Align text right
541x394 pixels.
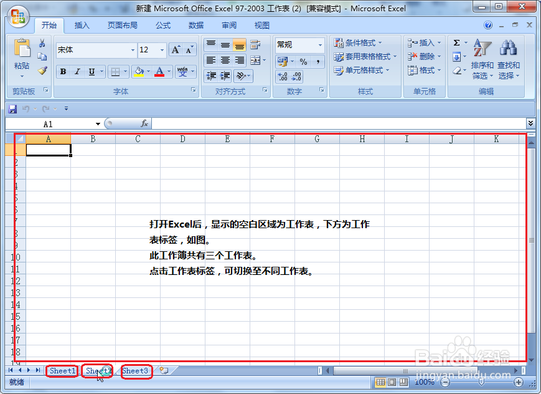[x=239, y=60]
